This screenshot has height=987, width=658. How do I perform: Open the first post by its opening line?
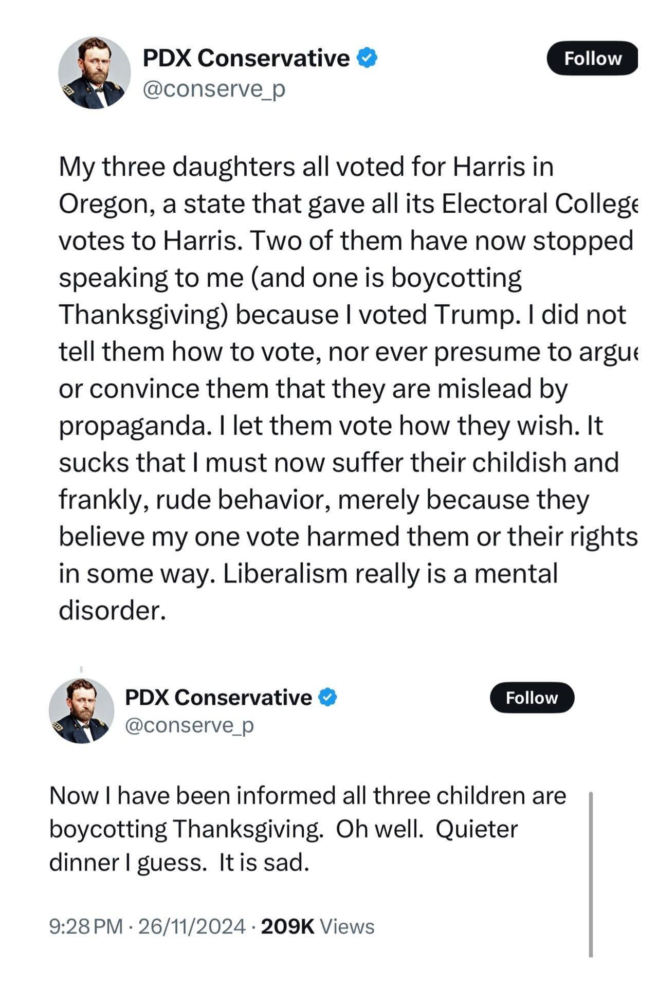point(306,168)
